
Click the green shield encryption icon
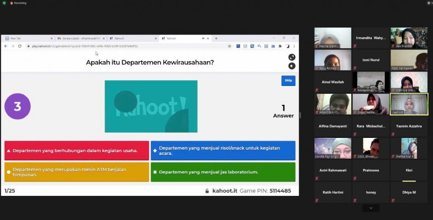[x=4, y=3]
